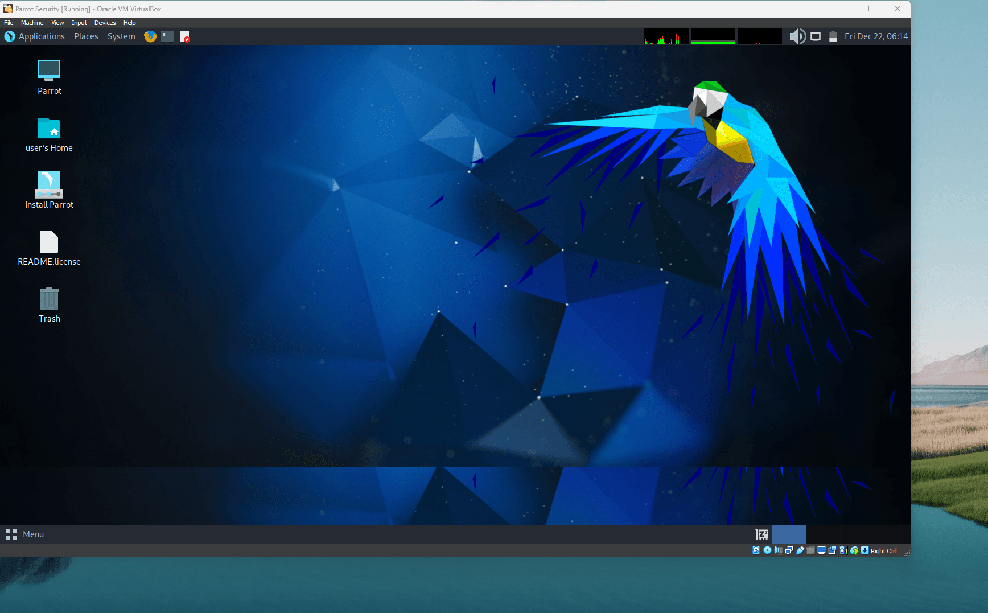Open the terminal launcher in top panel
This screenshot has height=613, width=988.
coord(167,36)
